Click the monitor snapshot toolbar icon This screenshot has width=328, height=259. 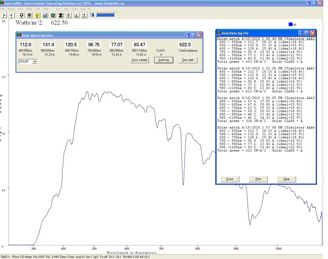[53, 15]
